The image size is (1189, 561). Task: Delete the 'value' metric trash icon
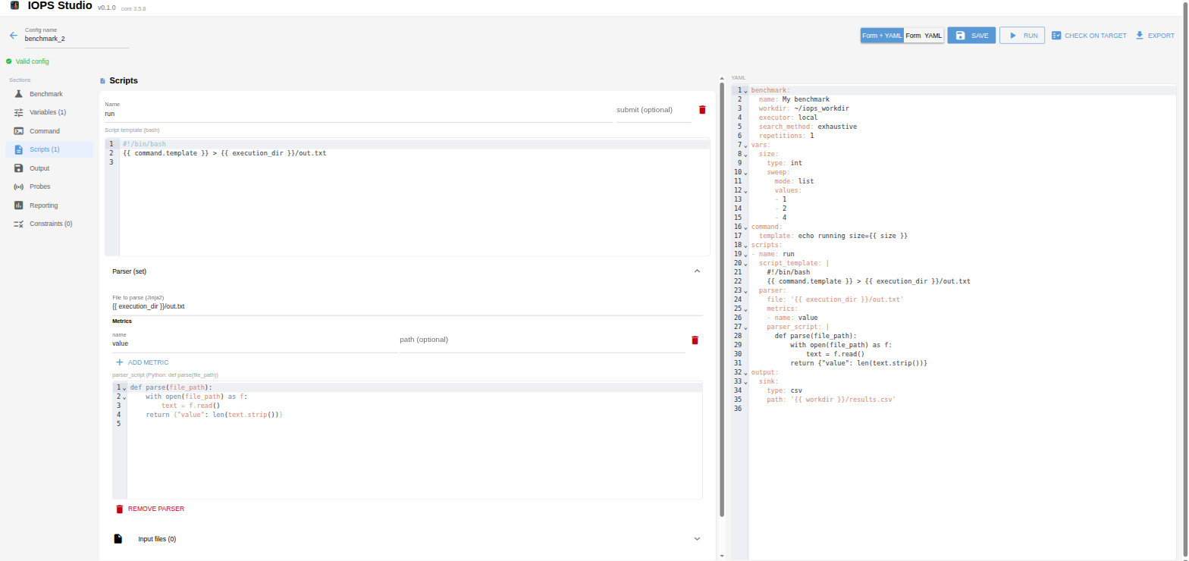(695, 340)
